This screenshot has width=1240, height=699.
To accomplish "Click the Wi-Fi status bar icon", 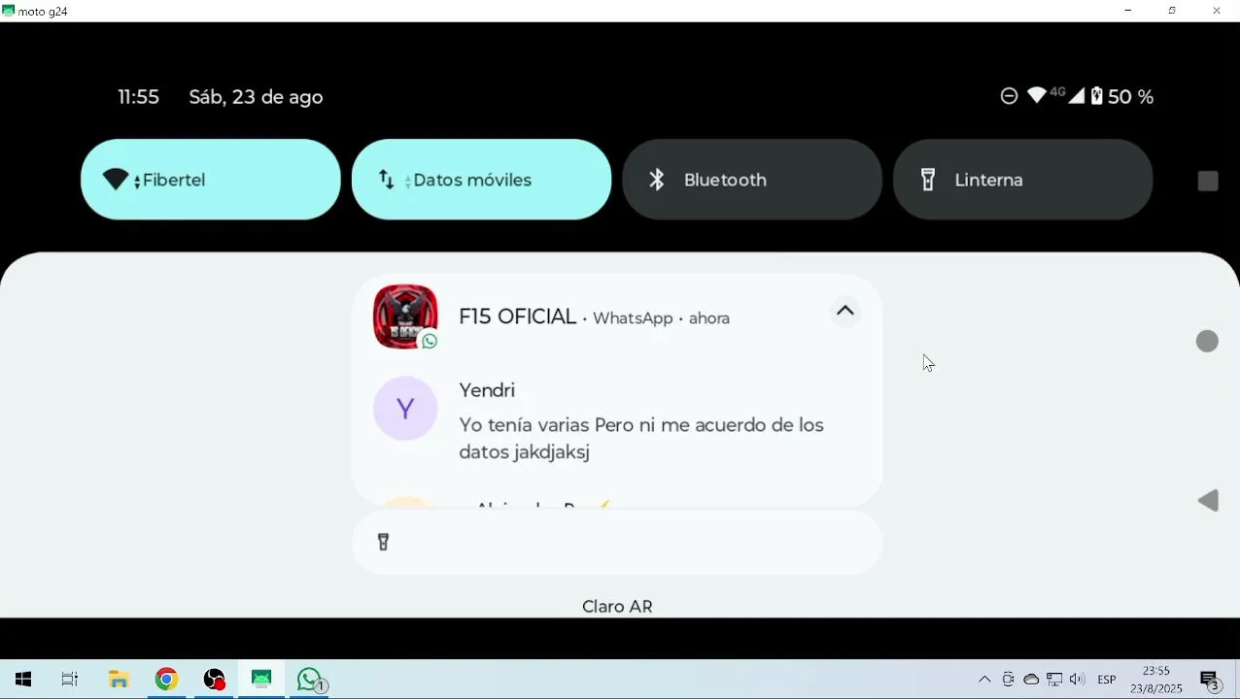I will (1036, 95).
